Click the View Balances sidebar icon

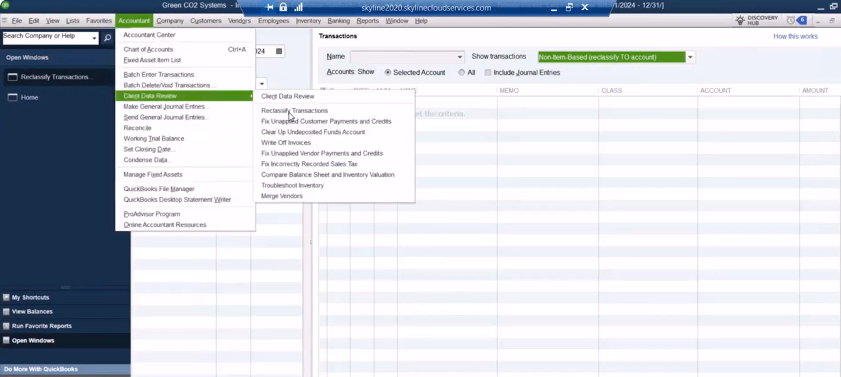(7, 312)
